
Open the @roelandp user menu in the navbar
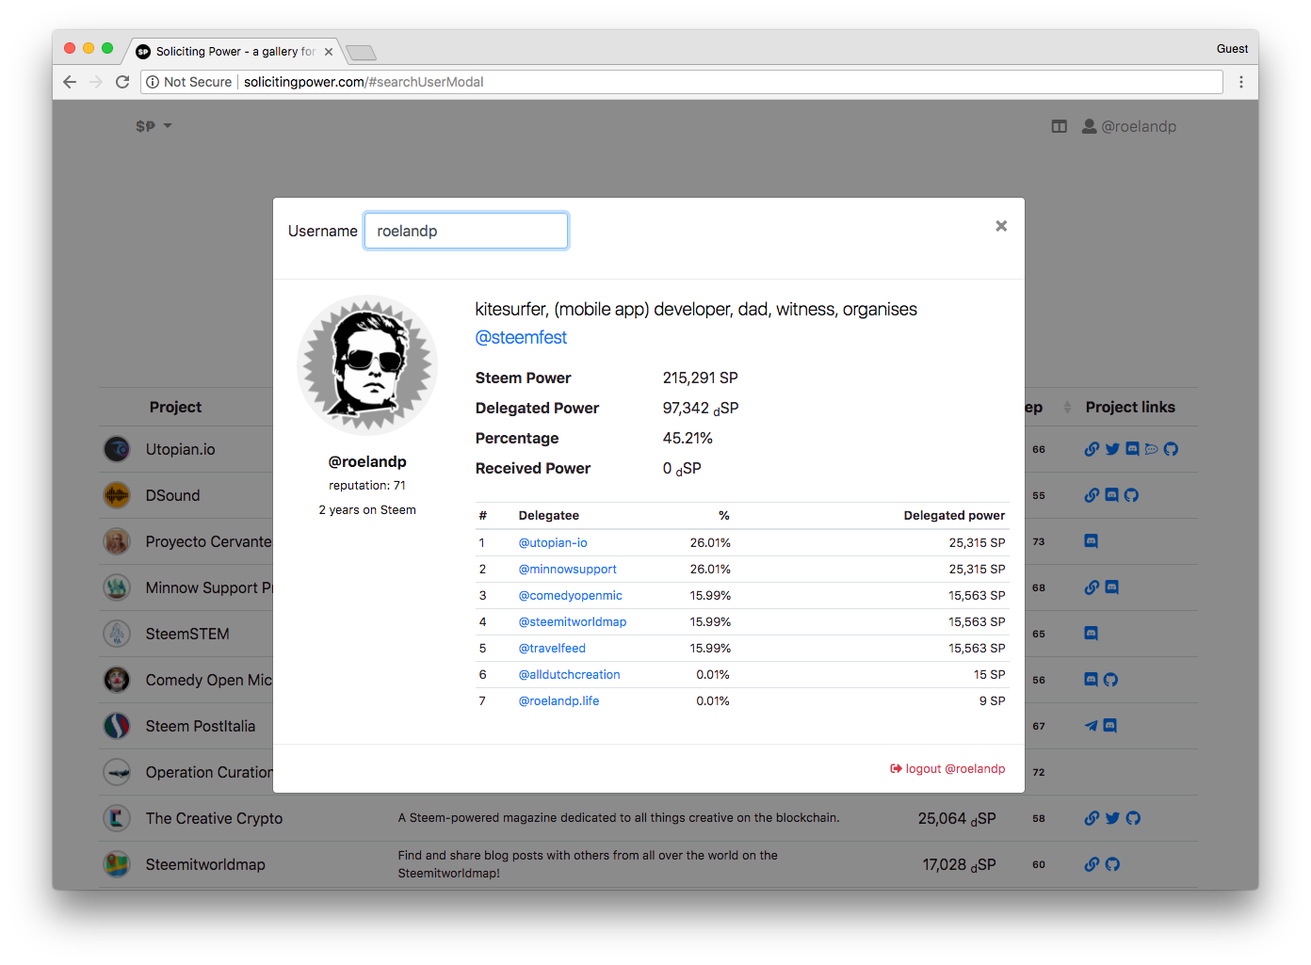[x=1129, y=126]
